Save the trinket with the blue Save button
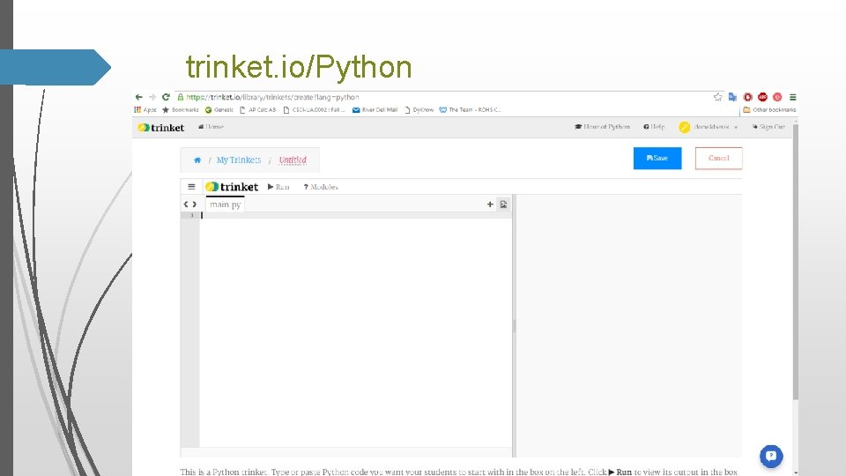This screenshot has width=846, height=476. [x=657, y=158]
